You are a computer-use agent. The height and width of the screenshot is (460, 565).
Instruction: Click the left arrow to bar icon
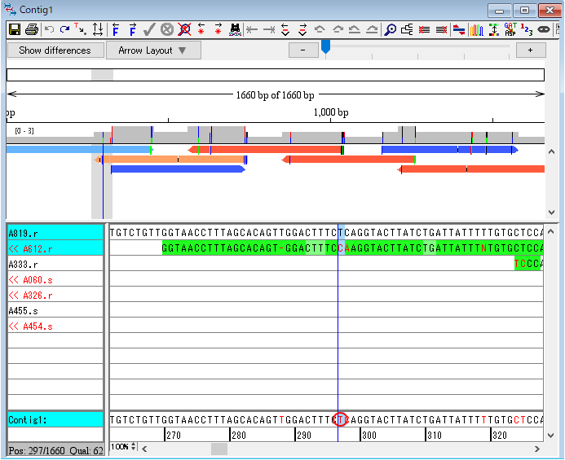click(x=251, y=30)
